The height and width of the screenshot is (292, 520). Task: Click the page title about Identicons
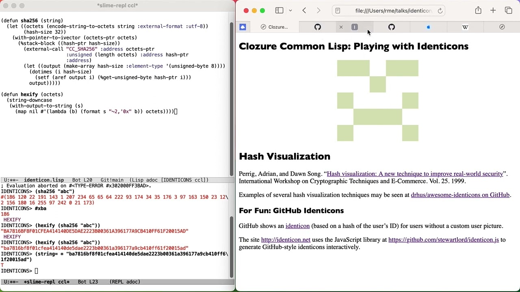[353, 46]
